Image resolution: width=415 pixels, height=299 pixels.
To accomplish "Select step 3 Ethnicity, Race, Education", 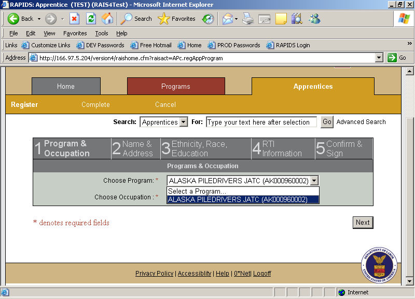I will 206,148.
